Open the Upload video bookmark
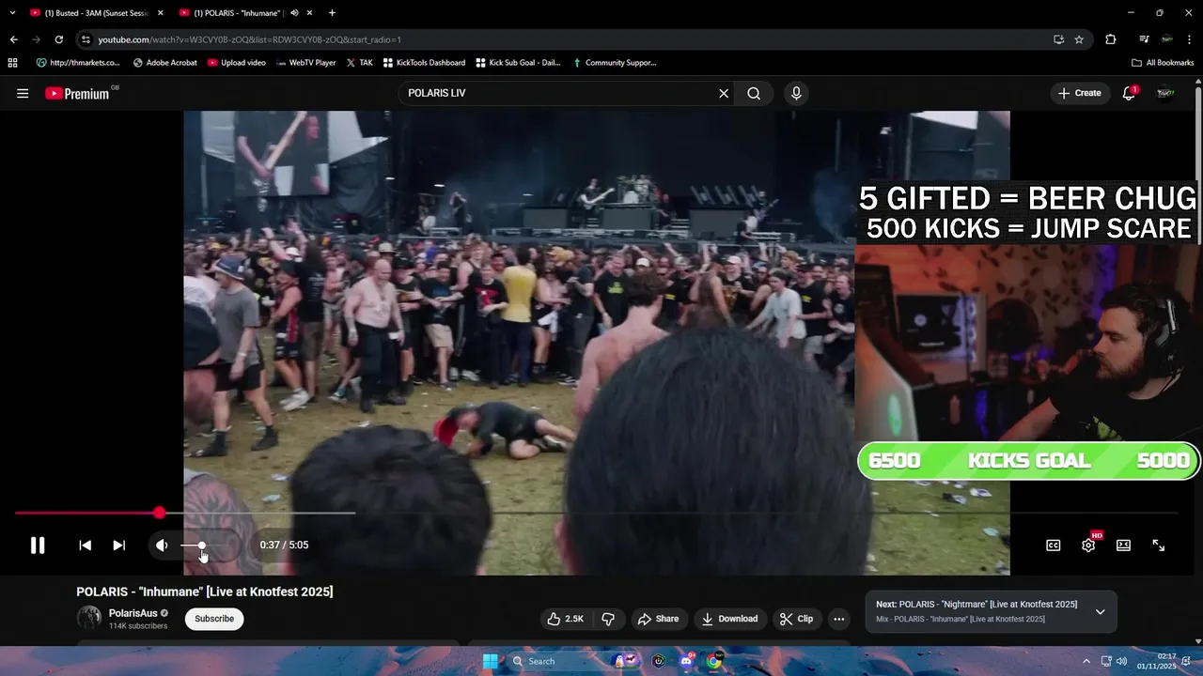The width and height of the screenshot is (1203, 676). pos(237,63)
